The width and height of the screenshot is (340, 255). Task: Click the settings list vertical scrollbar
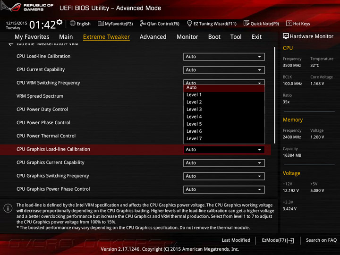275,95
